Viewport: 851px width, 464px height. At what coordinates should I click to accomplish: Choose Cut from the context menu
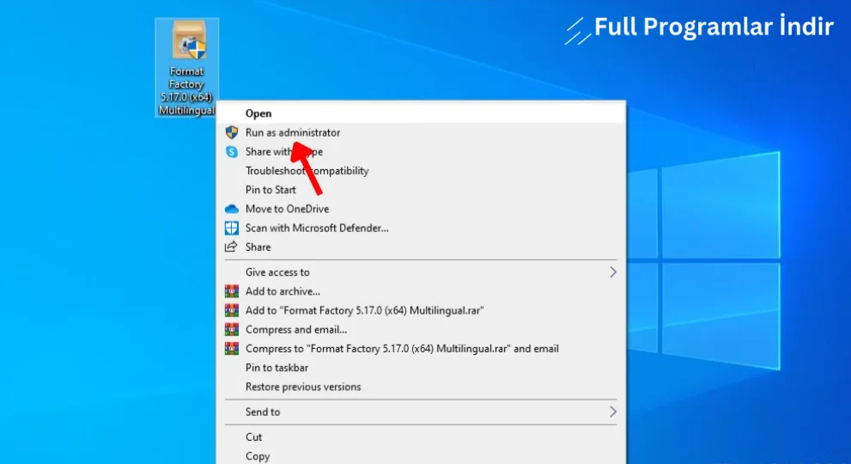pos(421,437)
